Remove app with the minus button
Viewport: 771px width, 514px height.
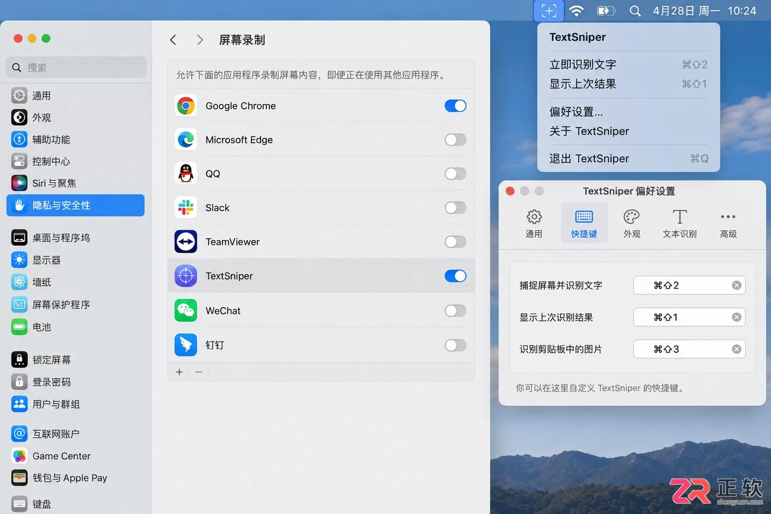tap(199, 372)
